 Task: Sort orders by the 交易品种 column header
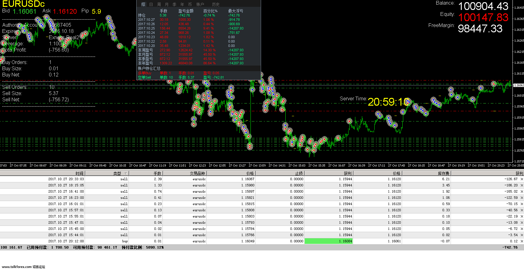click(184, 173)
